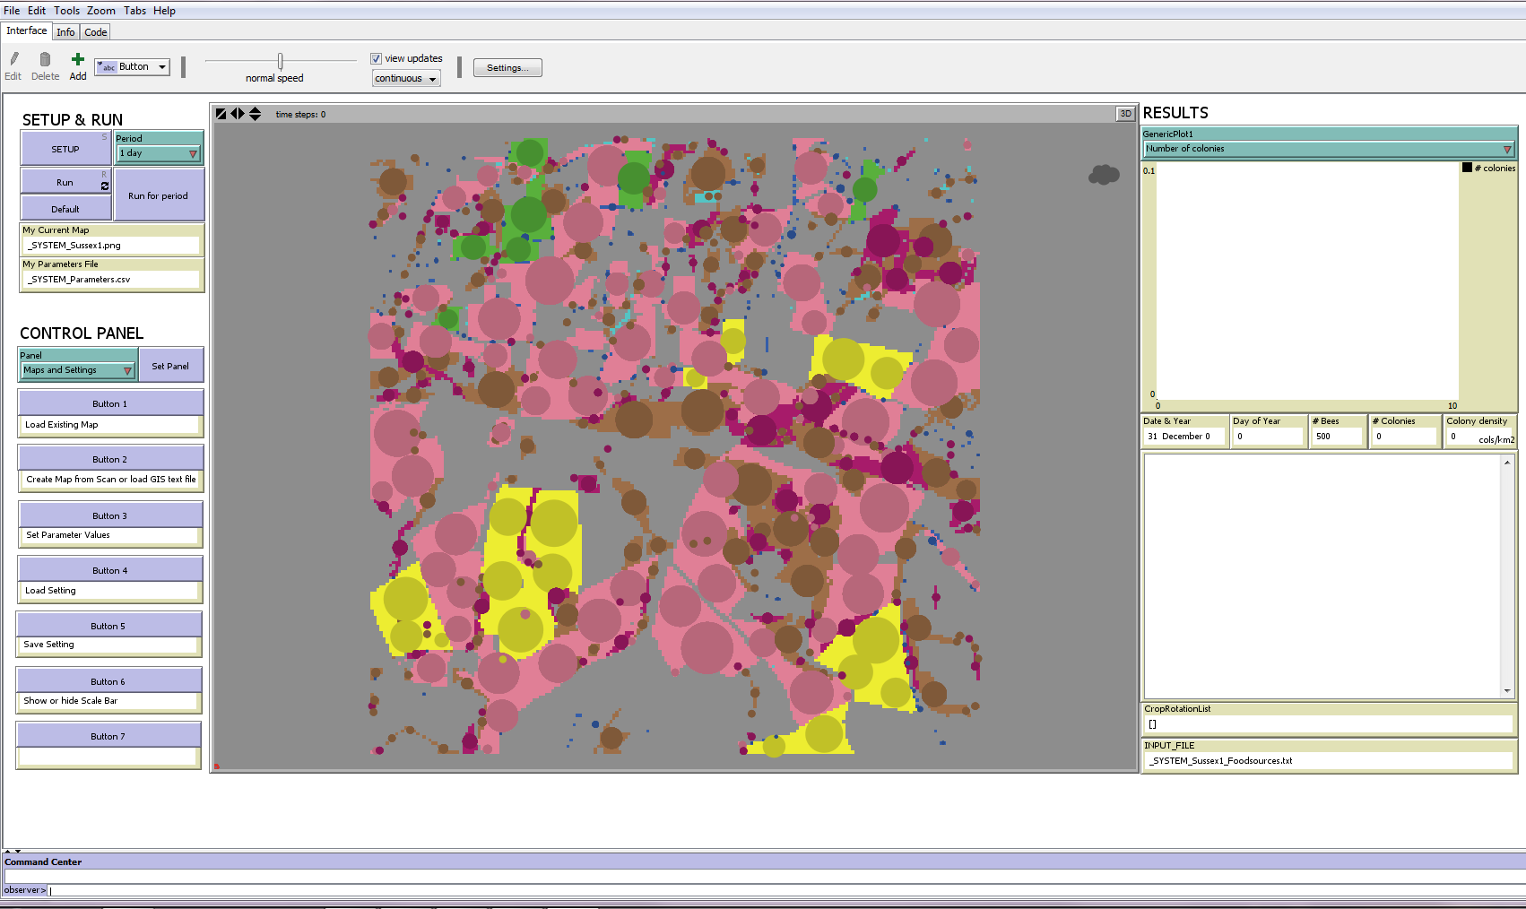Click the Run forever button
Screen dimensions: 1526x909
pyautogui.click(x=65, y=182)
